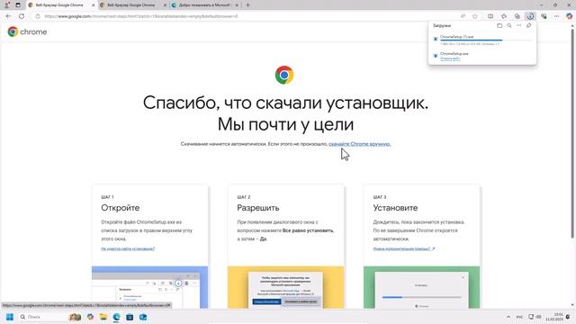This screenshot has width=576, height=324.
Task: Open the favorites list icon
Action: [504, 16]
